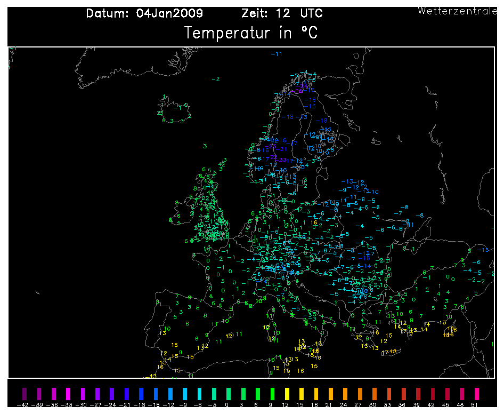The width and height of the screenshot is (504, 414).
Task: Select the -39 legend color swatch
Action: coord(39,394)
